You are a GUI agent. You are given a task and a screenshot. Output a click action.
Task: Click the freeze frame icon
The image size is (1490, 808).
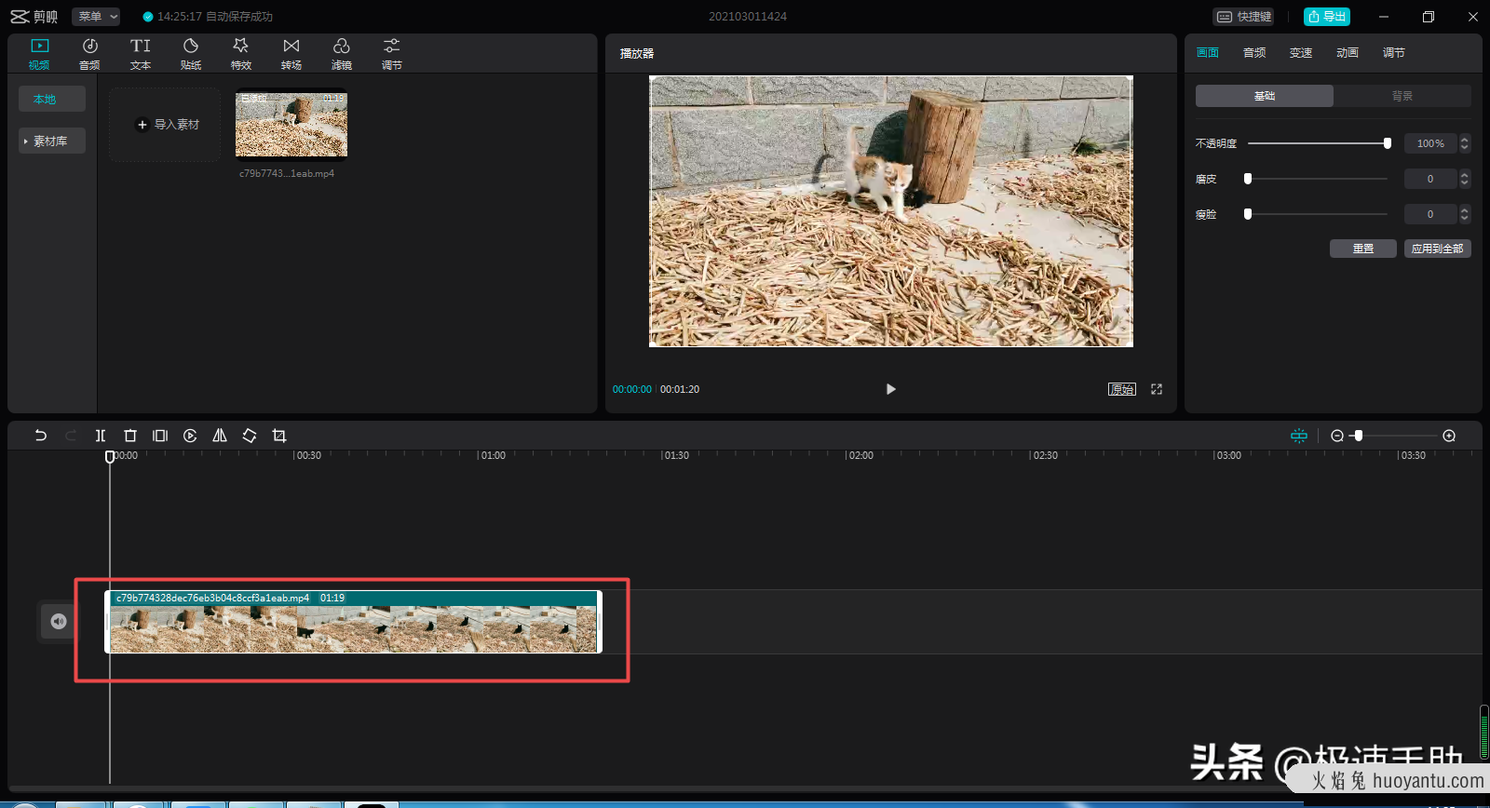[160, 436]
